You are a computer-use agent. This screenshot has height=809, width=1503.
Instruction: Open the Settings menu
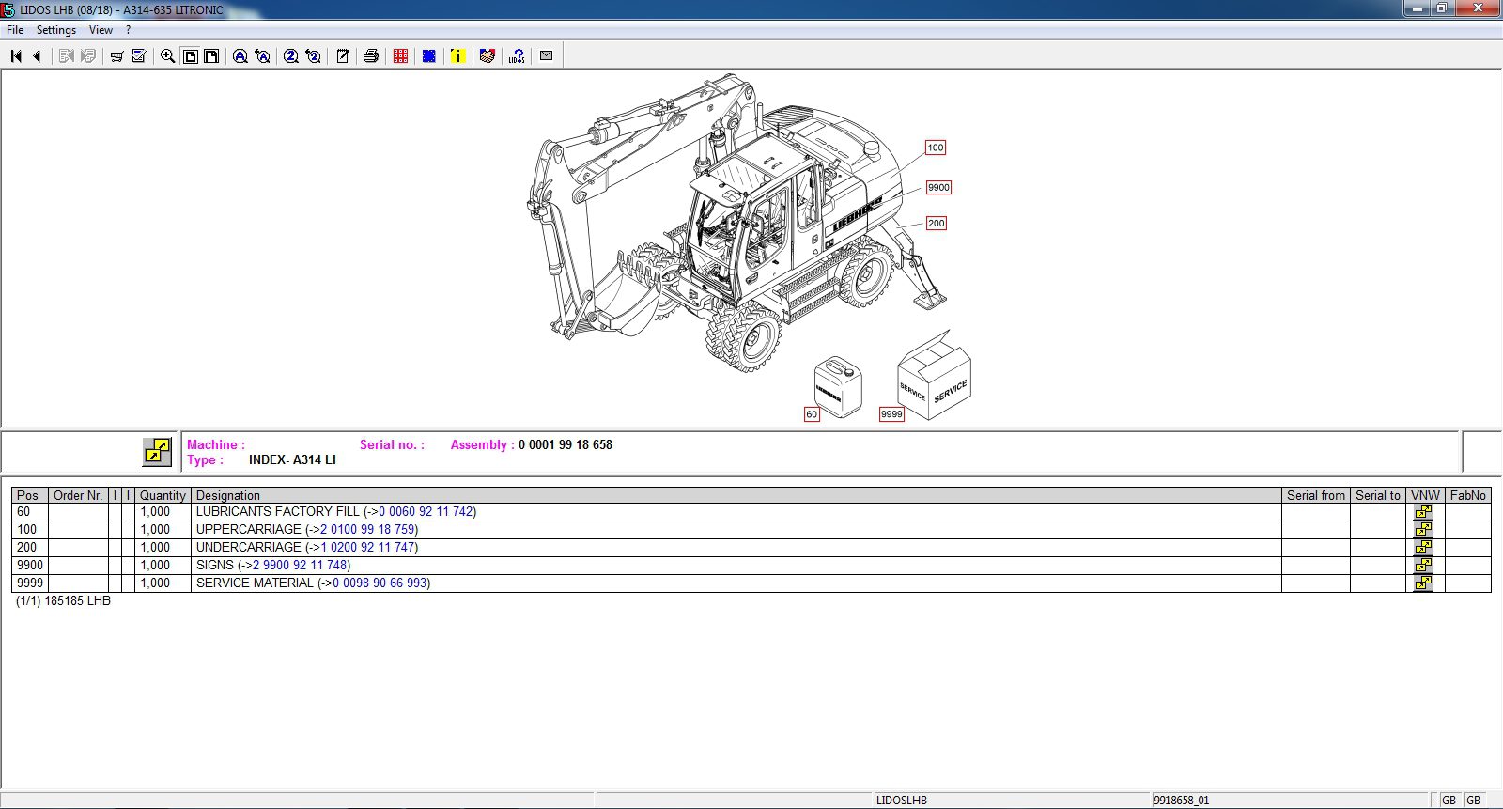(x=56, y=30)
